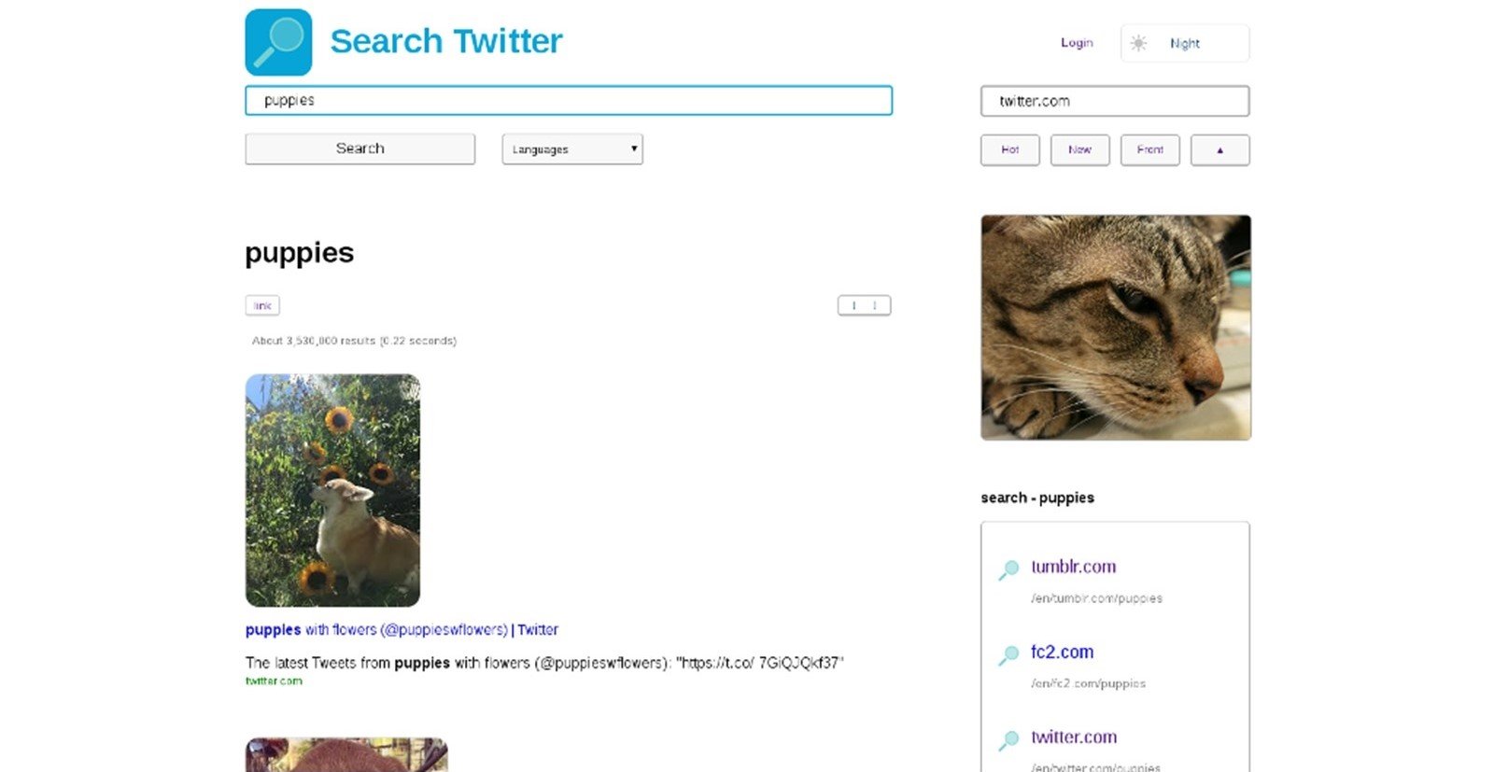Click the magnifier icon next to tumblr.com

1008,569
